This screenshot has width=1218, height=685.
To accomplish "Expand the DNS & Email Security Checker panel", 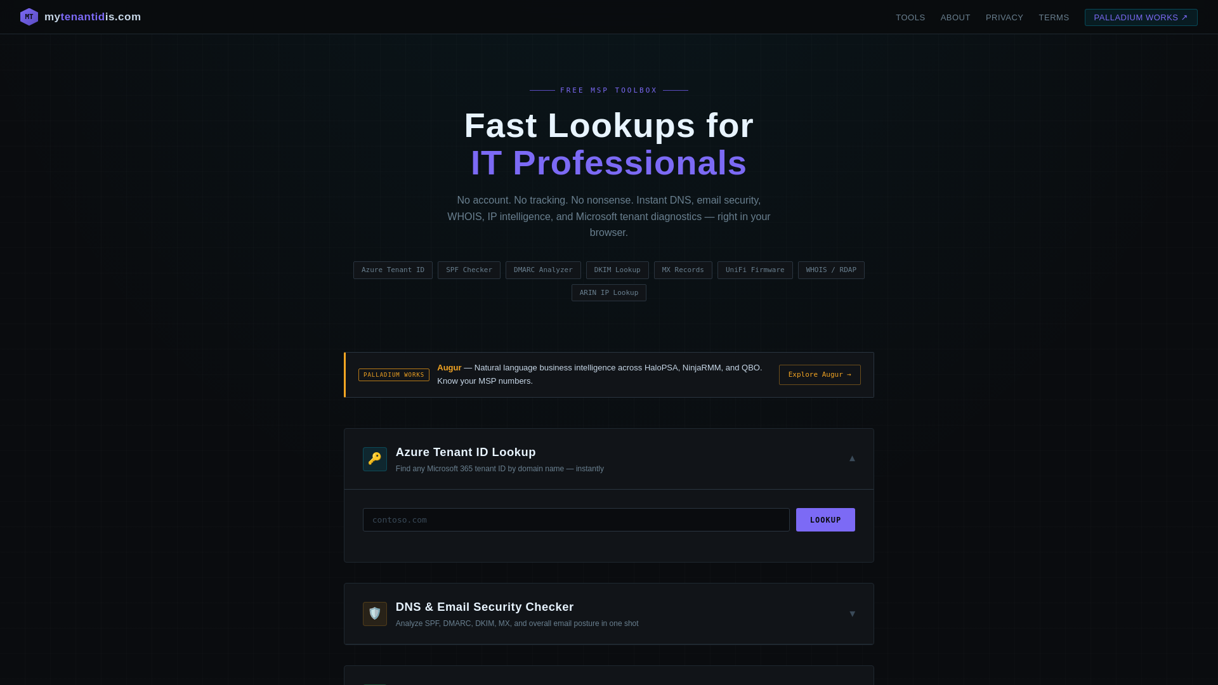I will 852,614.
